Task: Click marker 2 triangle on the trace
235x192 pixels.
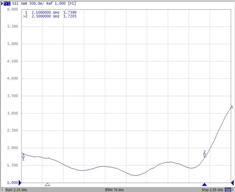Action: click(x=205, y=155)
